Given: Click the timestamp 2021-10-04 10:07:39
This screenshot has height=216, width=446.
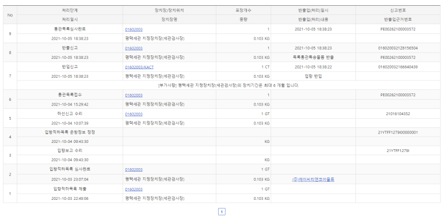Looking at the screenshot, I should [70, 123].
